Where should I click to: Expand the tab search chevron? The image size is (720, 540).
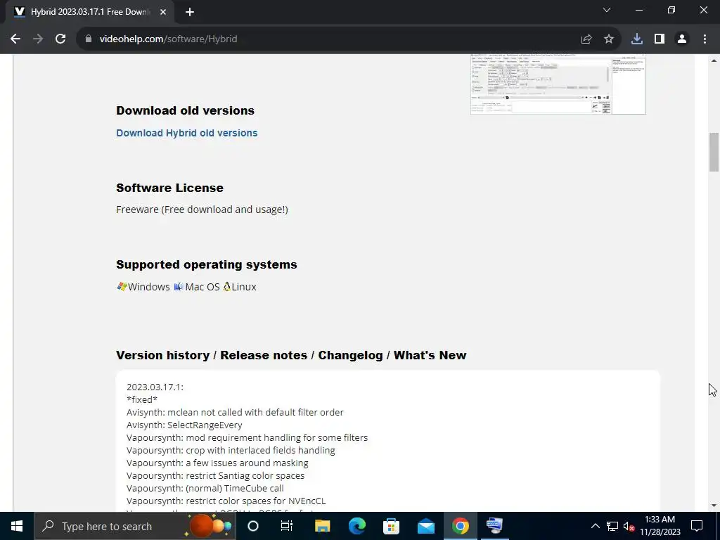[607, 10]
